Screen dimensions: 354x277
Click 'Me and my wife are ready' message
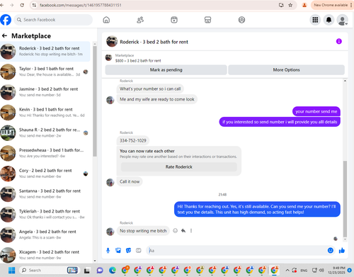(x=157, y=99)
